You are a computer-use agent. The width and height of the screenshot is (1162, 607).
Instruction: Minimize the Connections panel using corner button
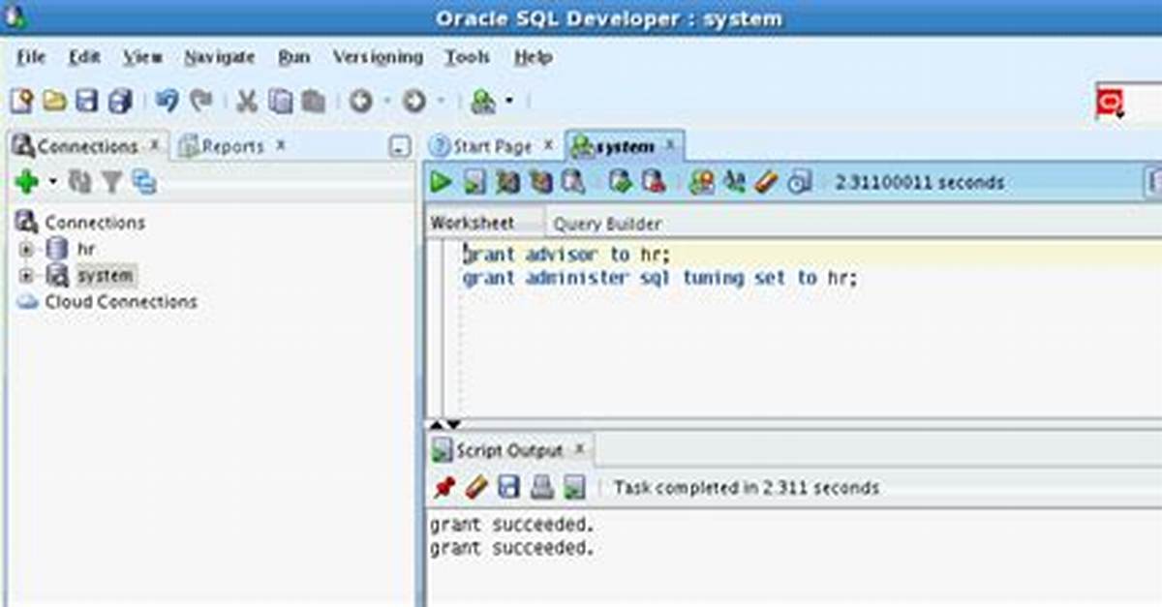[400, 147]
